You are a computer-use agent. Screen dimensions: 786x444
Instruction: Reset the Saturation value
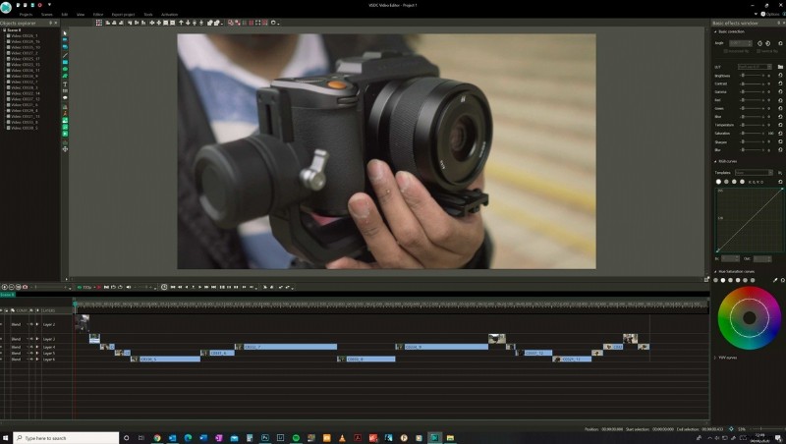click(780, 134)
